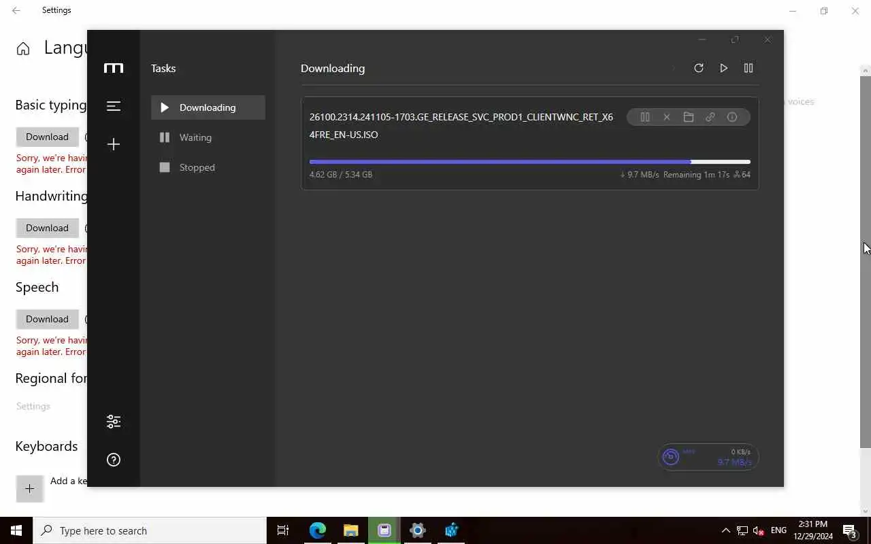Click the ISO download progress bar

(x=529, y=162)
